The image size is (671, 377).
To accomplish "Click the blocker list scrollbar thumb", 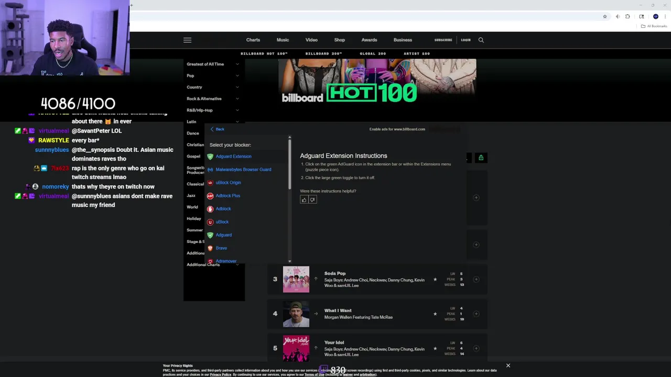I will [x=289, y=163].
